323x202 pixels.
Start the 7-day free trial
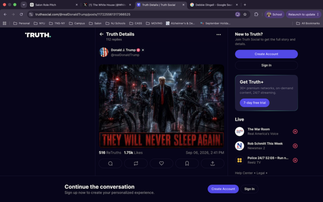tap(254, 103)
